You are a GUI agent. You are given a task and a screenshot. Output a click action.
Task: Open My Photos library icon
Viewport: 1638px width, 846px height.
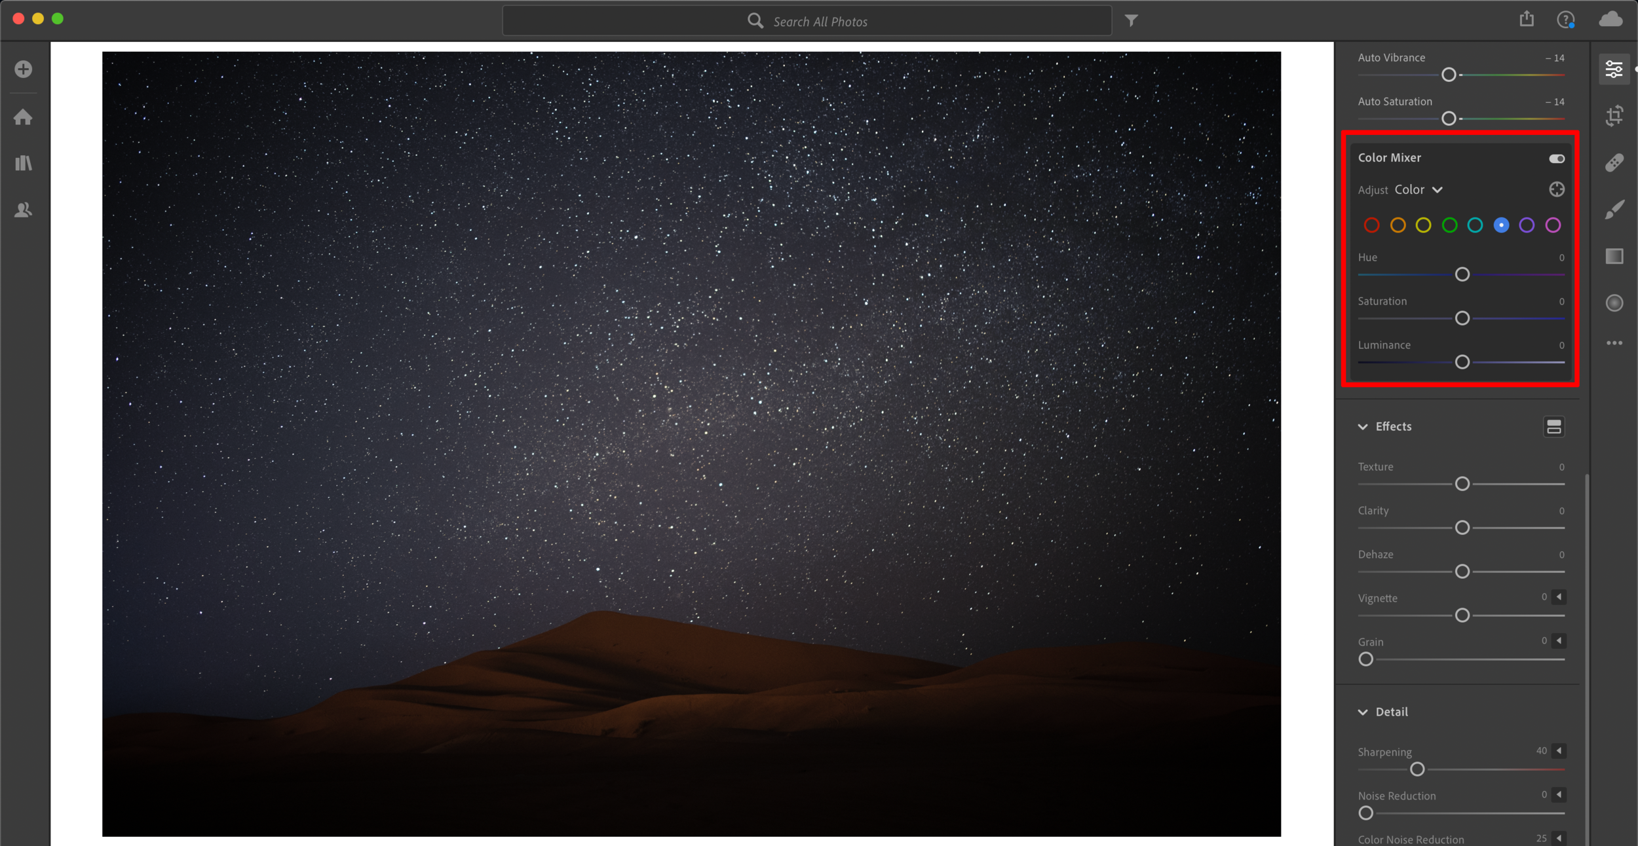coord(24,163)
